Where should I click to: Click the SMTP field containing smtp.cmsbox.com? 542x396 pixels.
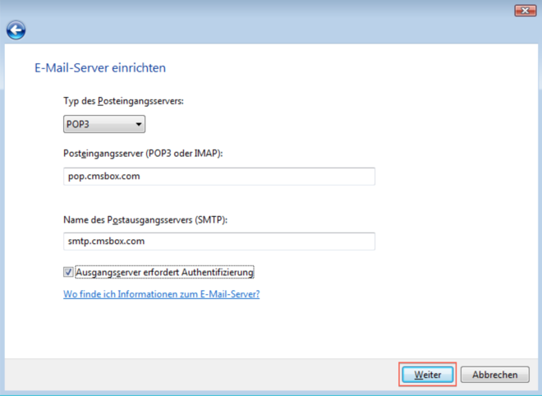pyautogui.click(x=218, y=241)
